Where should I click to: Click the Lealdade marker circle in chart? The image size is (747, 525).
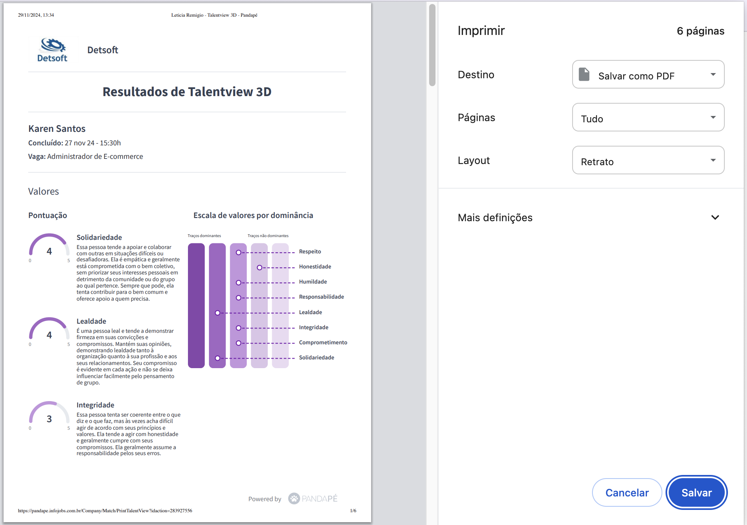[x=217, y=313]
